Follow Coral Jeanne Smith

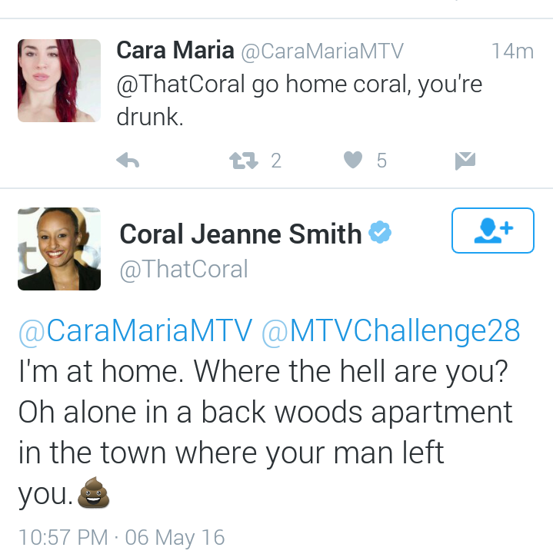tap(492, 231)
